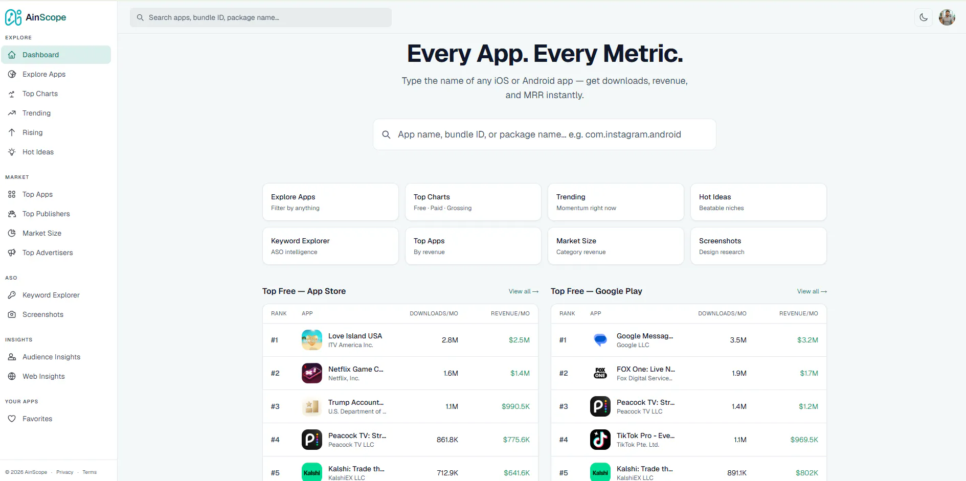This screenshot has height=481, width=966.
Task: Click Love Island USA app name
Action: point(355,336)
